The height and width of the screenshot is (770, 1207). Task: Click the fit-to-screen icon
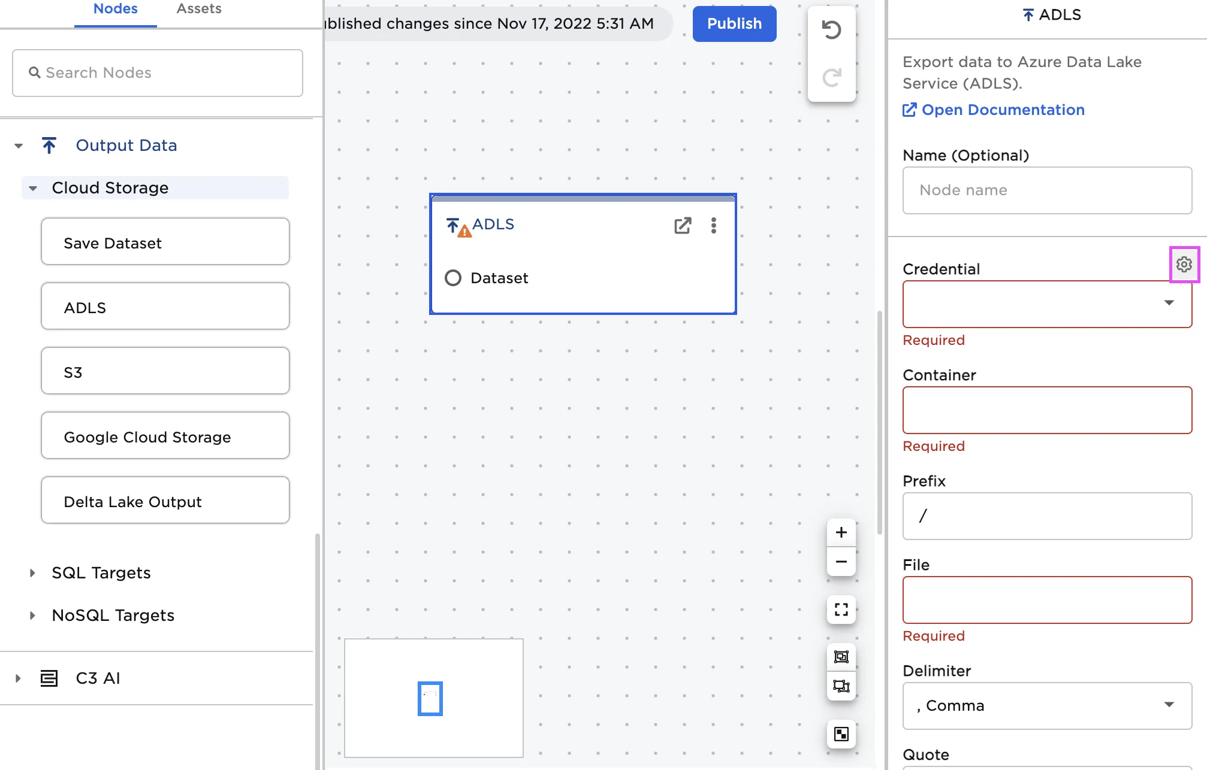[x=841, y=609]
